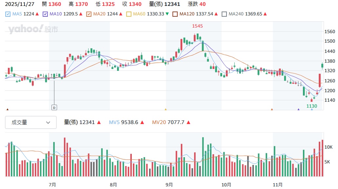Click the 7月 label on time axis
Screen dimensions: 338x189
coord(52,185)
